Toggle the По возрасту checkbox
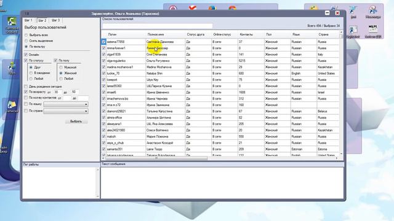The width and height of the screenshot is (394, 221). [x=26, y=91]
